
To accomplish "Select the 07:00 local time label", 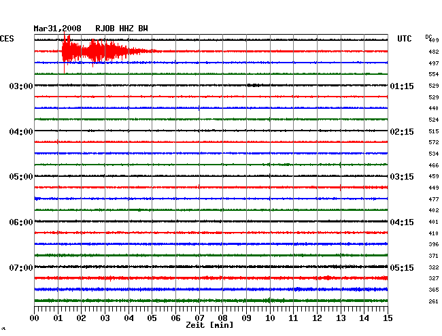I will click(21, 267).
